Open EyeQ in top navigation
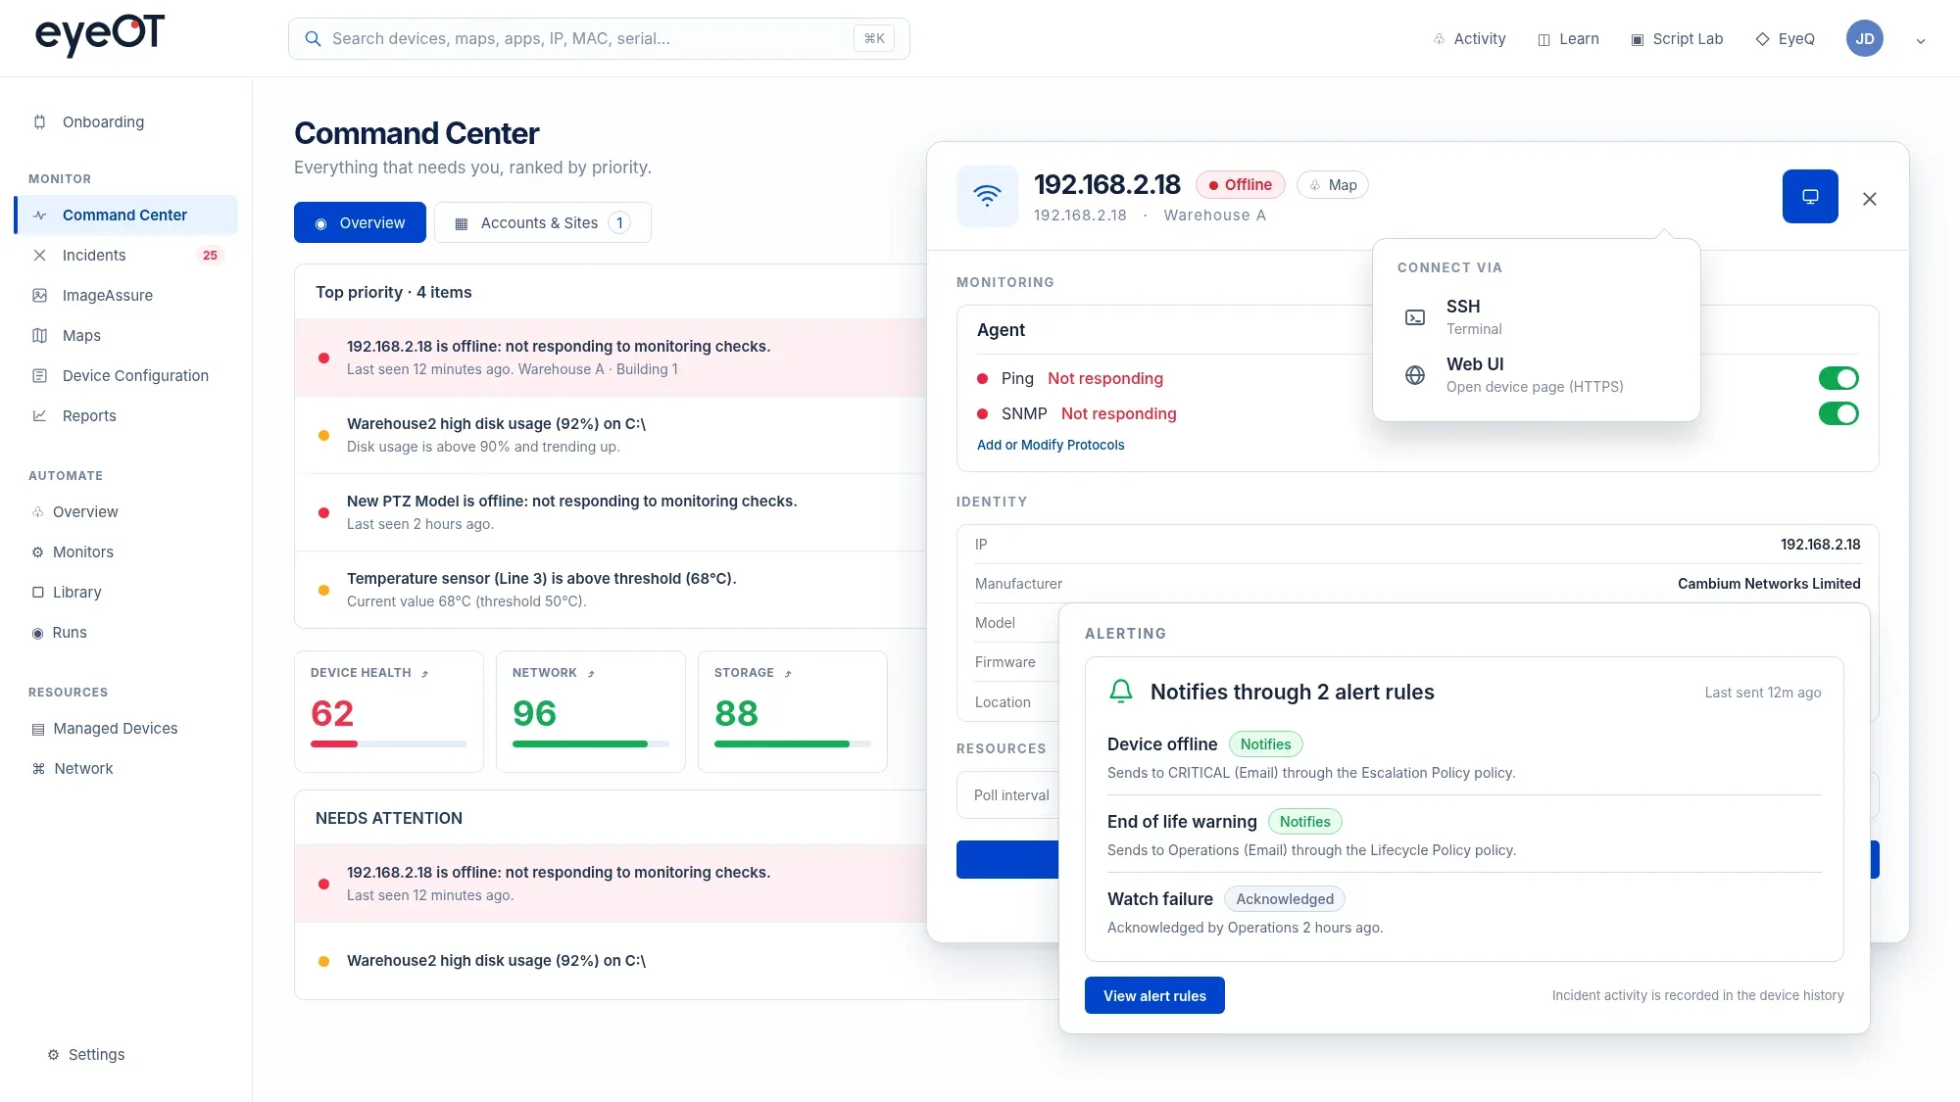 1785,38
